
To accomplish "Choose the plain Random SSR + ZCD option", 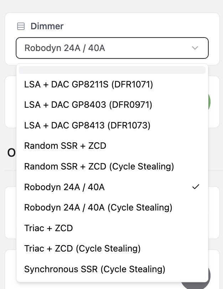I will (65, 146).
